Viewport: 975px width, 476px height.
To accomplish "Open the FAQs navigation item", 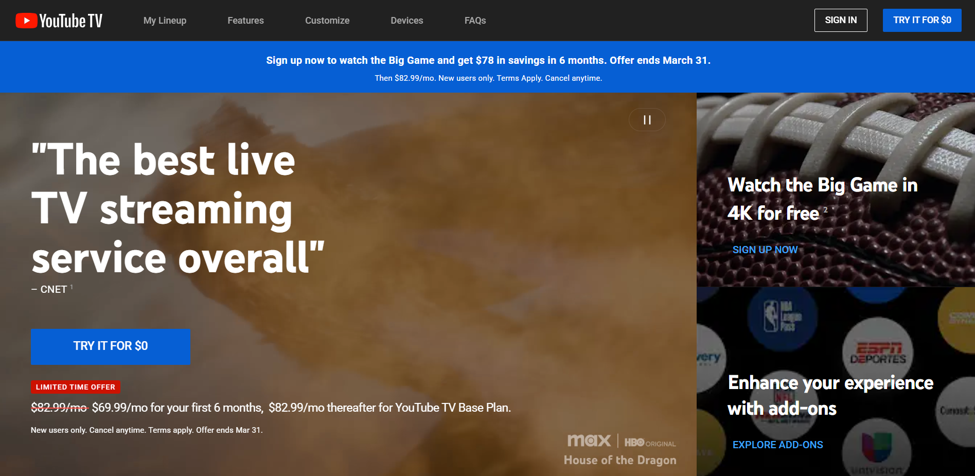I will coord(475,21).
